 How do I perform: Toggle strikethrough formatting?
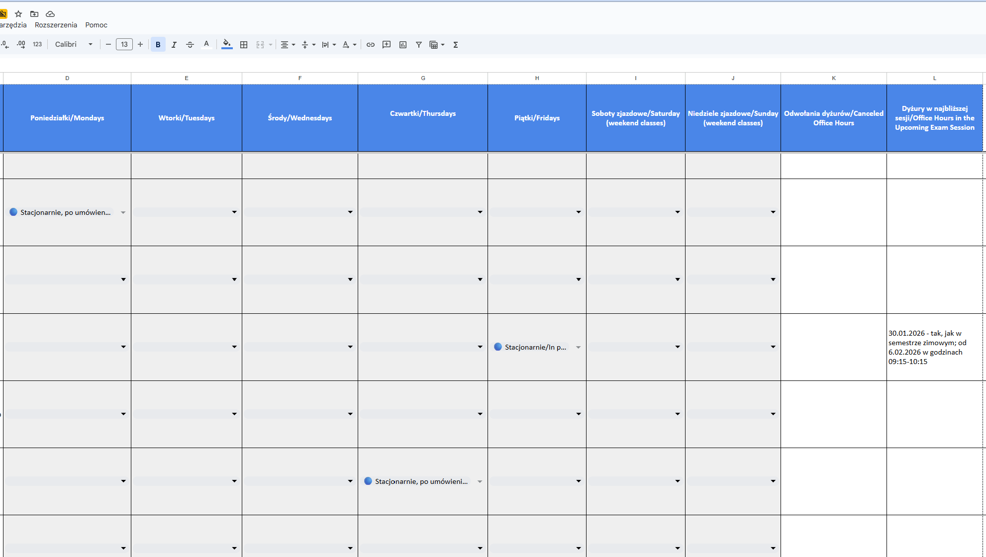(190, 45)
